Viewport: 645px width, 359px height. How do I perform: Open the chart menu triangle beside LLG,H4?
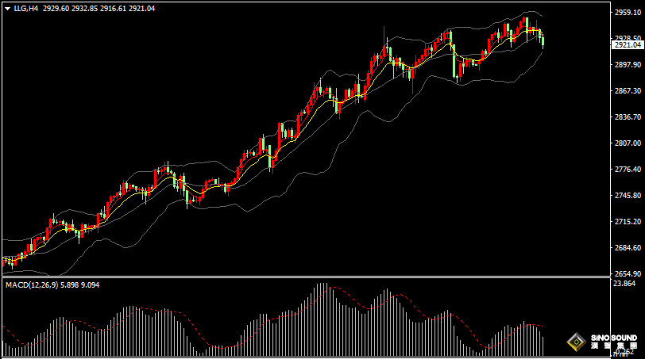pyautogui.click(x=7, y=9)
